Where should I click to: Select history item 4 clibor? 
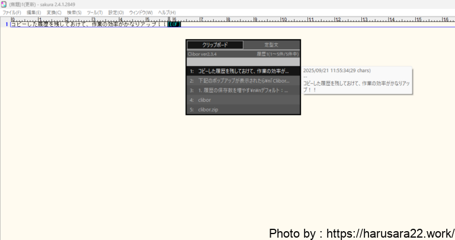[243, 100]
